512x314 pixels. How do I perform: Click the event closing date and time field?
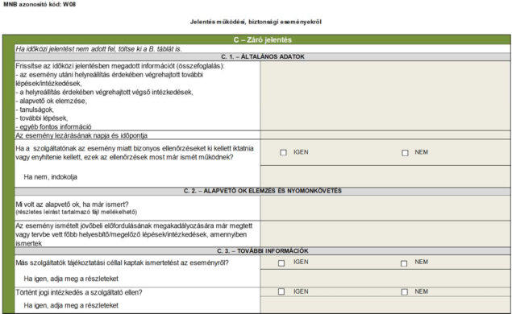[x=385, y=135]
